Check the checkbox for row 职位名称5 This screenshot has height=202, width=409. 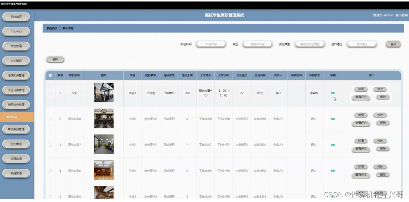pyautogui.click(x=50, y=196)
